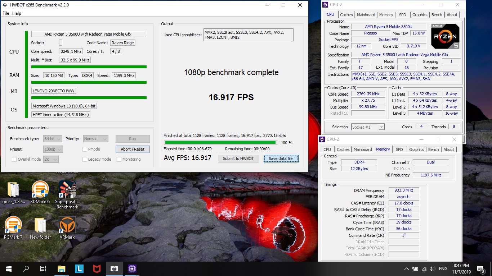Viewport: 492px width, 276px height.
Task: Open the date and time clock flyout
Action: click(461, 268)
